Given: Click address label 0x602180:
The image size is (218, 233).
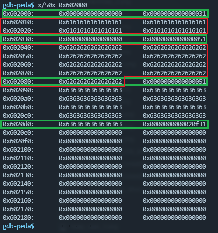Looking at the screenshot, I should (x=18, y=218).
